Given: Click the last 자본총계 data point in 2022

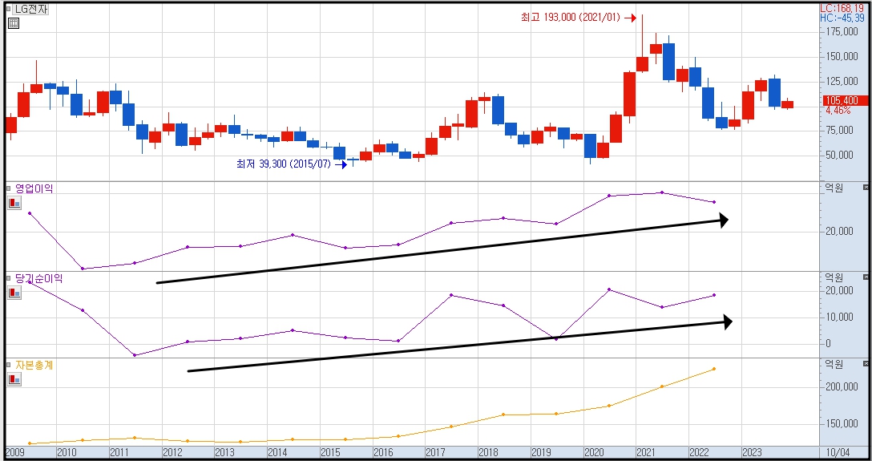Looking at the screenshot, I should coord(713,369).
